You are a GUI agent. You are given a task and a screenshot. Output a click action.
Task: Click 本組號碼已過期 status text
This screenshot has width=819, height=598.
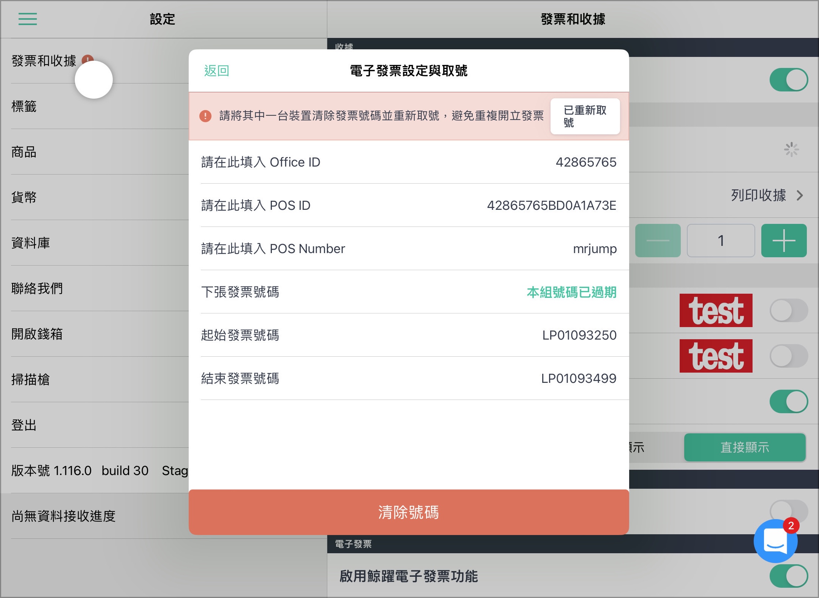(x=571, y=292)
